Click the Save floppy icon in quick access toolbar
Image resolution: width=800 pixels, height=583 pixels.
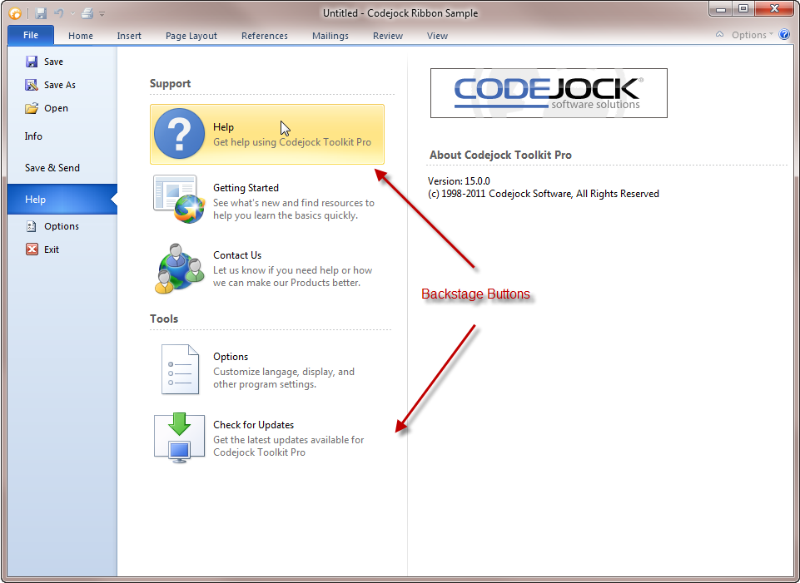tap(41, 13)
